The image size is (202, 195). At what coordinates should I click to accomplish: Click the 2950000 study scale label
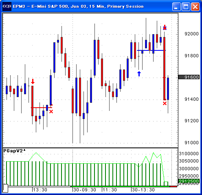pyautogui.click(x=189, y=176)
